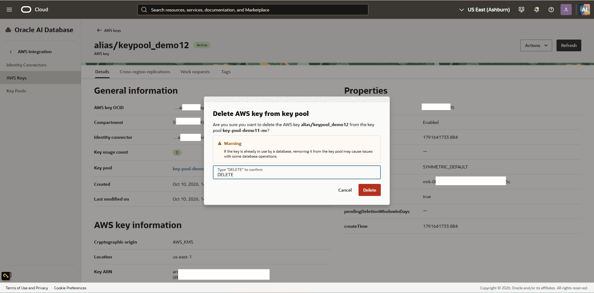
Task: Open the Cloud Shell developer tools icon
Action: tap(521, 10)
